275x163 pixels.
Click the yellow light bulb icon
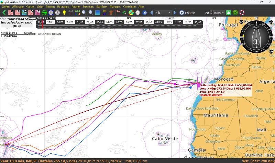(64, 13)
